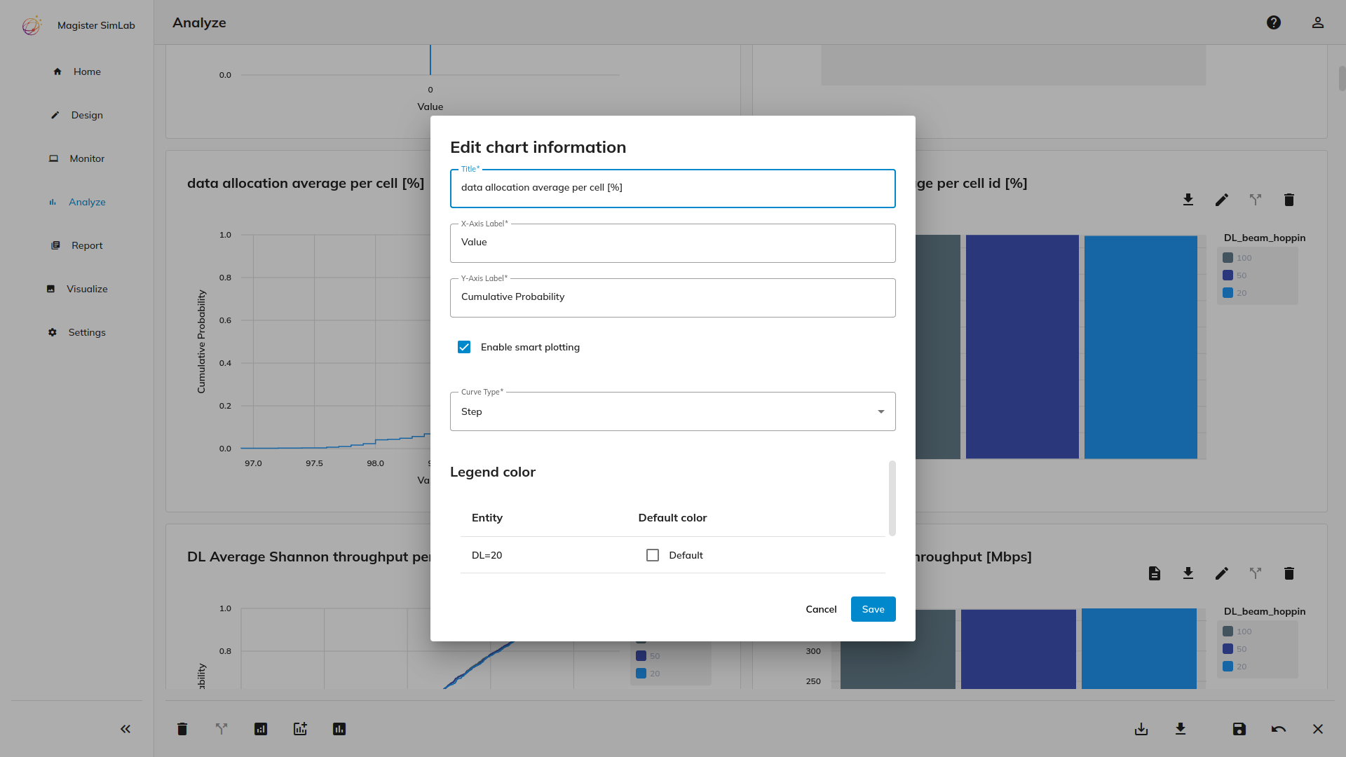Open document icon on throughput Mbps chart
Viewport: 1346px width, 757px height.
[x=1155, y=573]
